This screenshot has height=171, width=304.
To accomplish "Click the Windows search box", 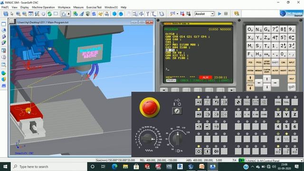I will (49, 167).
